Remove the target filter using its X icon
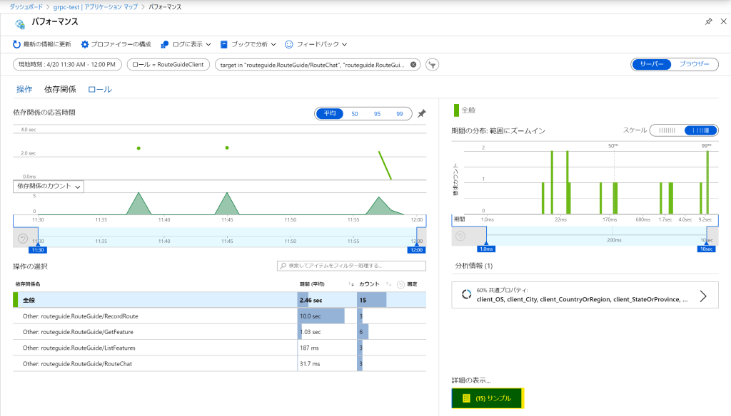This screenshot has width=731, height=416. point(413,64)
